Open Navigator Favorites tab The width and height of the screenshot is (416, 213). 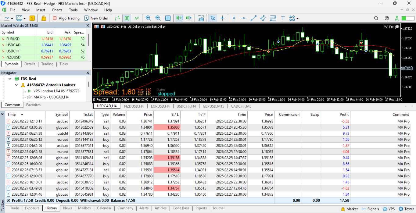coord(33,105)
